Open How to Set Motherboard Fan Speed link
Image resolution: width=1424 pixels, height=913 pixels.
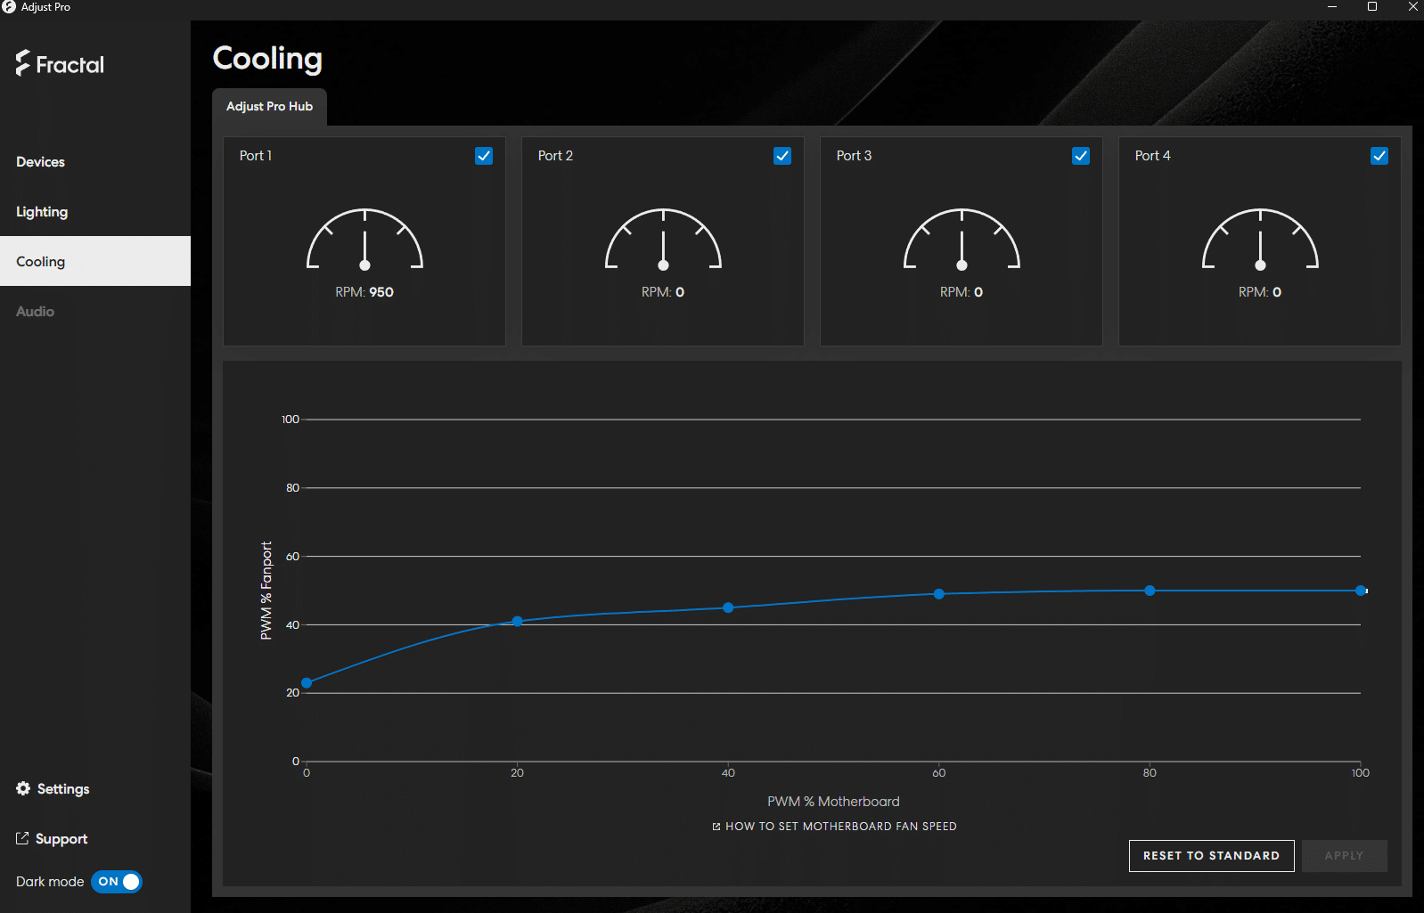(834, 827)
